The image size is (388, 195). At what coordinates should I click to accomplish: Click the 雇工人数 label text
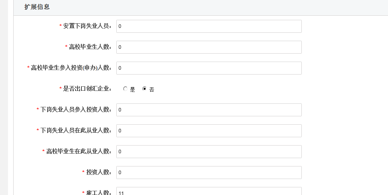pyautogui.click(x=99, y=193)
